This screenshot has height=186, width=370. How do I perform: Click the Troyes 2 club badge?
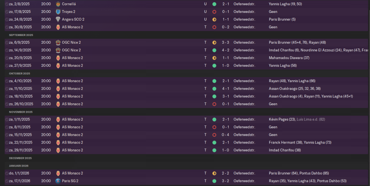click(x=58, y=12)
